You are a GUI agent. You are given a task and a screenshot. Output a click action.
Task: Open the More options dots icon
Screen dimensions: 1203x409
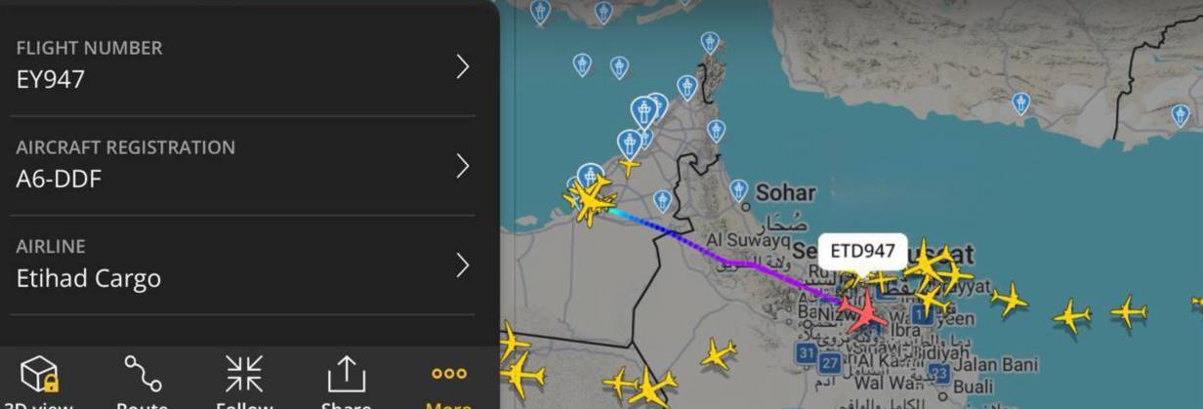click(x=449, y=373)
